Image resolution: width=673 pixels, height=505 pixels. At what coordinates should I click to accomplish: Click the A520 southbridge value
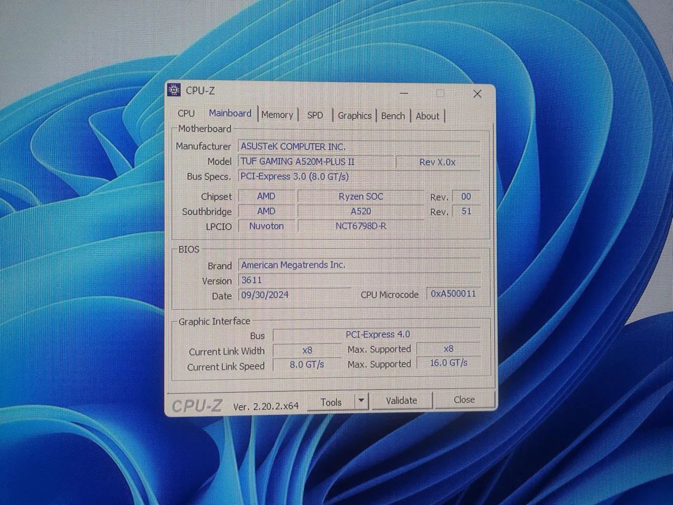361,211
